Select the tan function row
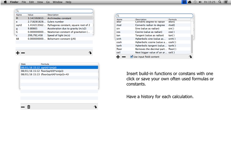 [x=153, y=35]
